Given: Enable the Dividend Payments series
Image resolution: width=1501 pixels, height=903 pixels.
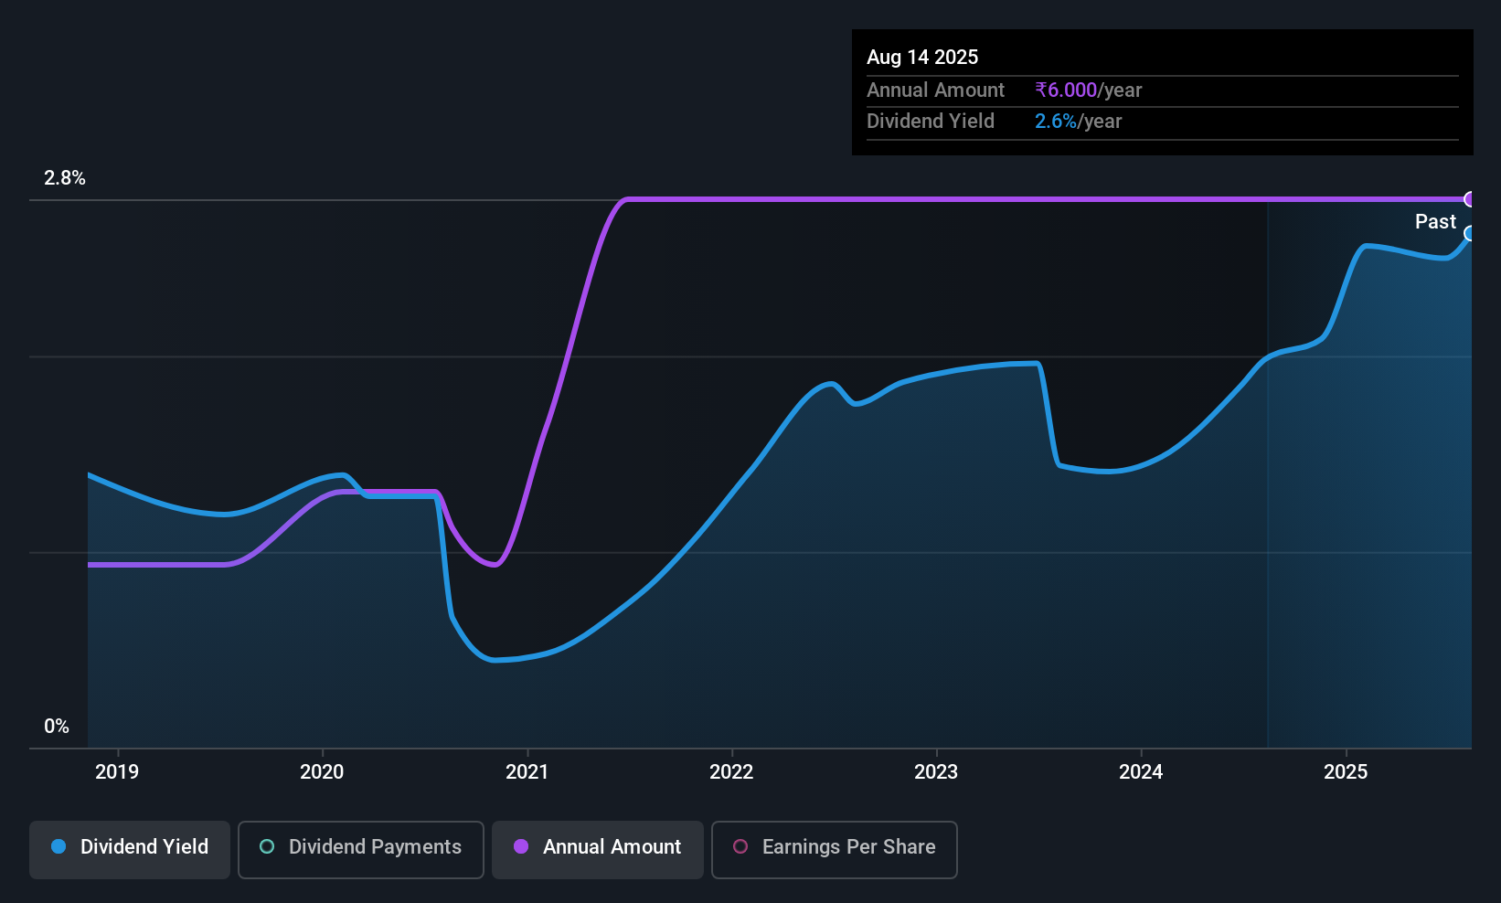Looking at the screenshot, I should [x=361, y=848].
